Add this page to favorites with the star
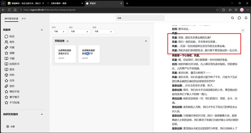The height and width of the screenshot is (133, 251). [218, 10]
